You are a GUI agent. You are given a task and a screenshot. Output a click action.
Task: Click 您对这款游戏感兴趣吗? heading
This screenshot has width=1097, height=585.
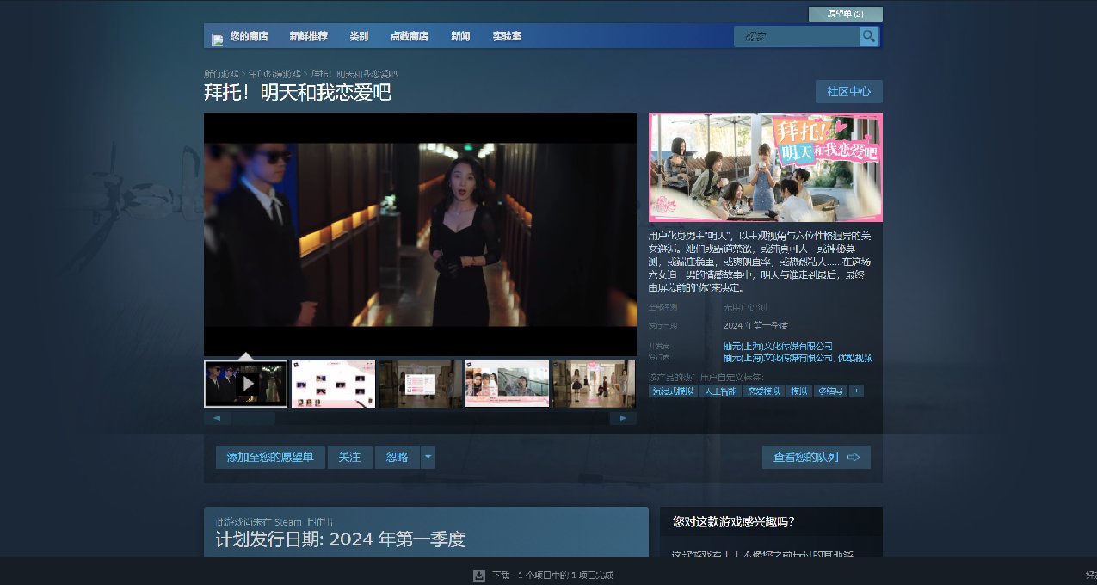tap(733, 521)
